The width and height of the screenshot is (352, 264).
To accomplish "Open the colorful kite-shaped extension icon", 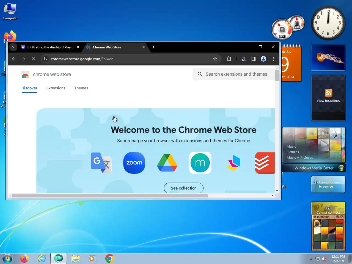I will 233,163.
